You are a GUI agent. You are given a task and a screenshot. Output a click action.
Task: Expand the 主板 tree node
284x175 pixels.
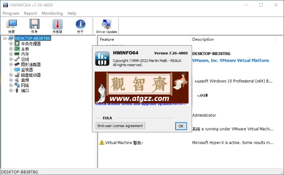click(11, 49)
